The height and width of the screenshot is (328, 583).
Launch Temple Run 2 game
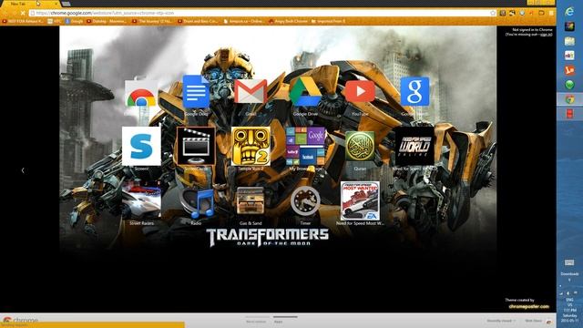pyautogui.click(x=251, y=146)
